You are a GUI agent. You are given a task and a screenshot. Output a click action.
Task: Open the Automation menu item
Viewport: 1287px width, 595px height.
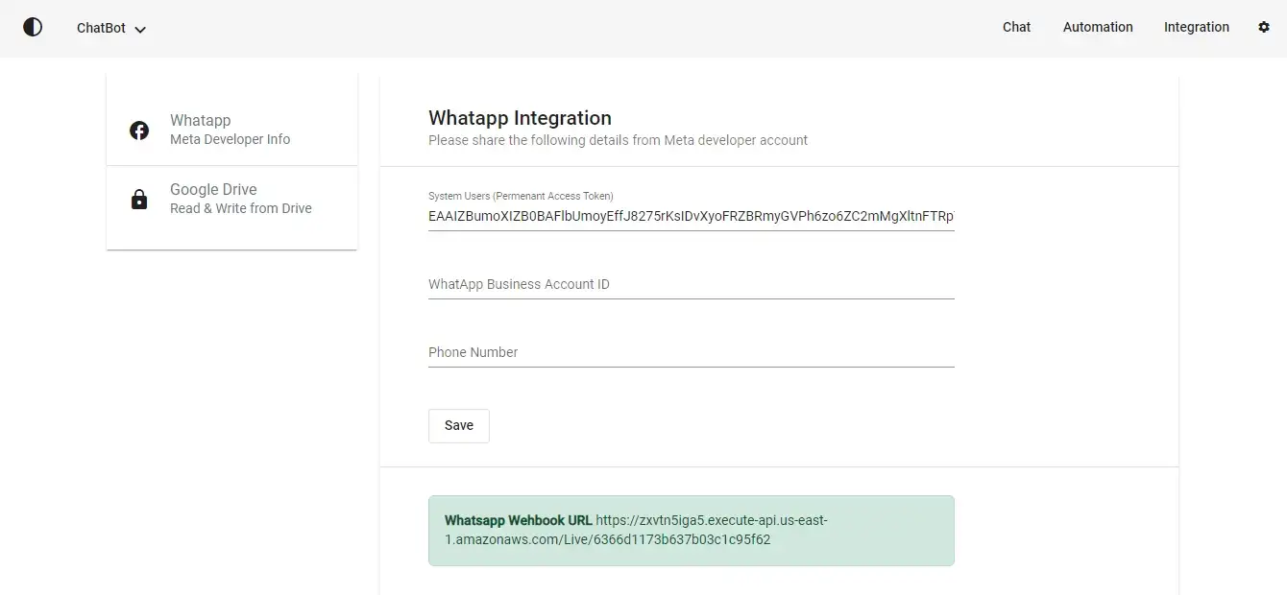[1098, 27]
